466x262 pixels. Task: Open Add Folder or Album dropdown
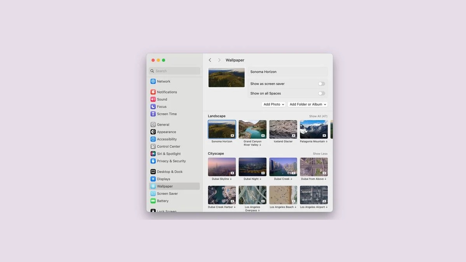click(308, 104)
